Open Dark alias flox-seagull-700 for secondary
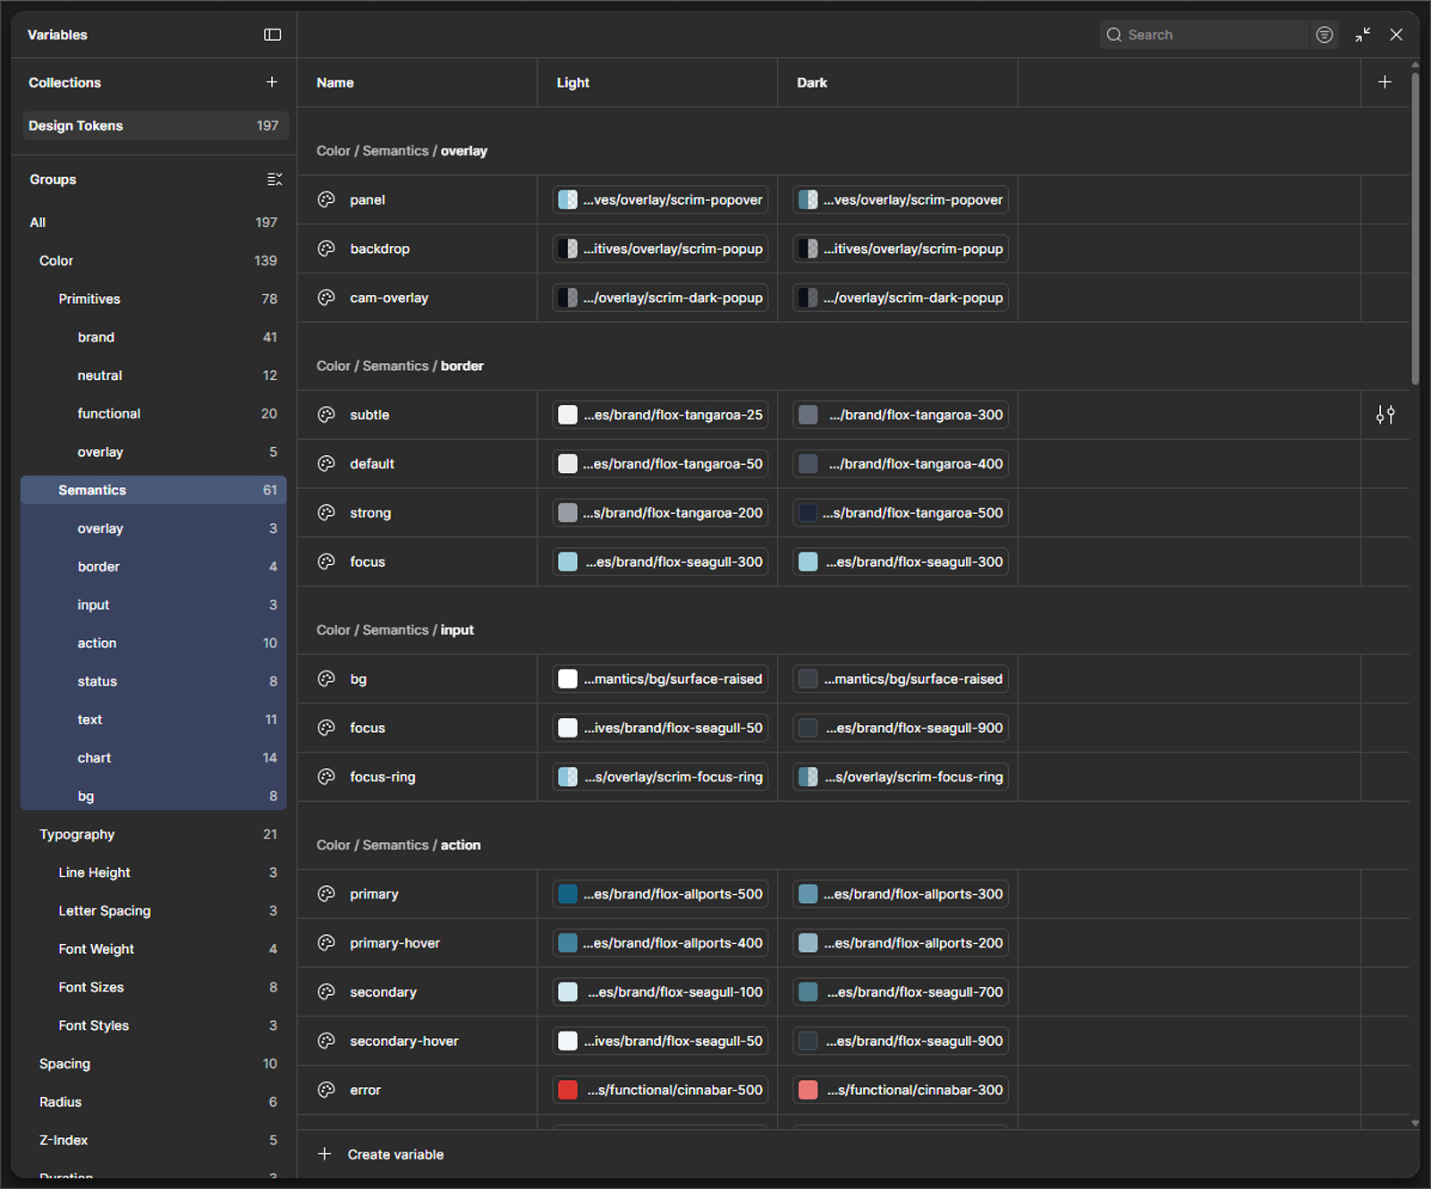 pyautogui.click(x=901, y=992)
